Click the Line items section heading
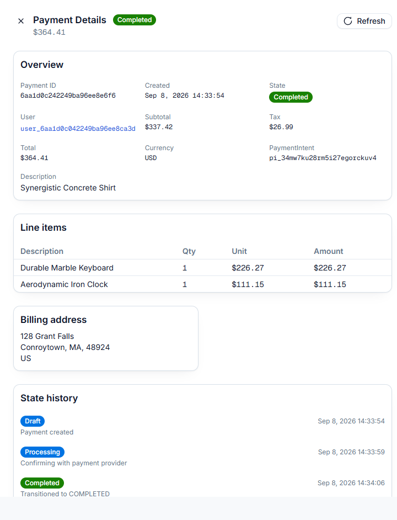The height and width of the screenshot is (520, 397). click(44, 227)
